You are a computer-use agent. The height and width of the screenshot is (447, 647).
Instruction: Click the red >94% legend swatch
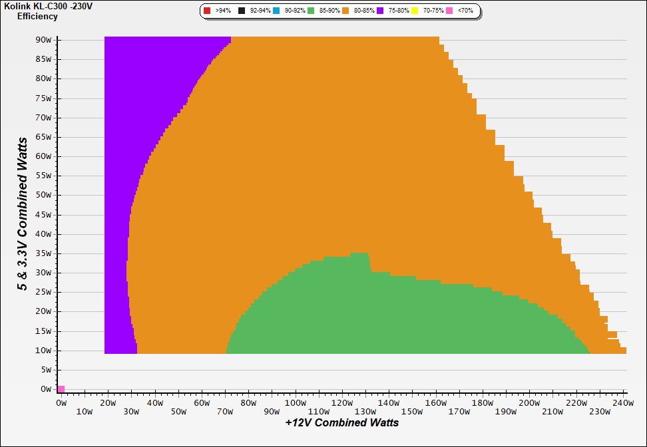(207, 11)
